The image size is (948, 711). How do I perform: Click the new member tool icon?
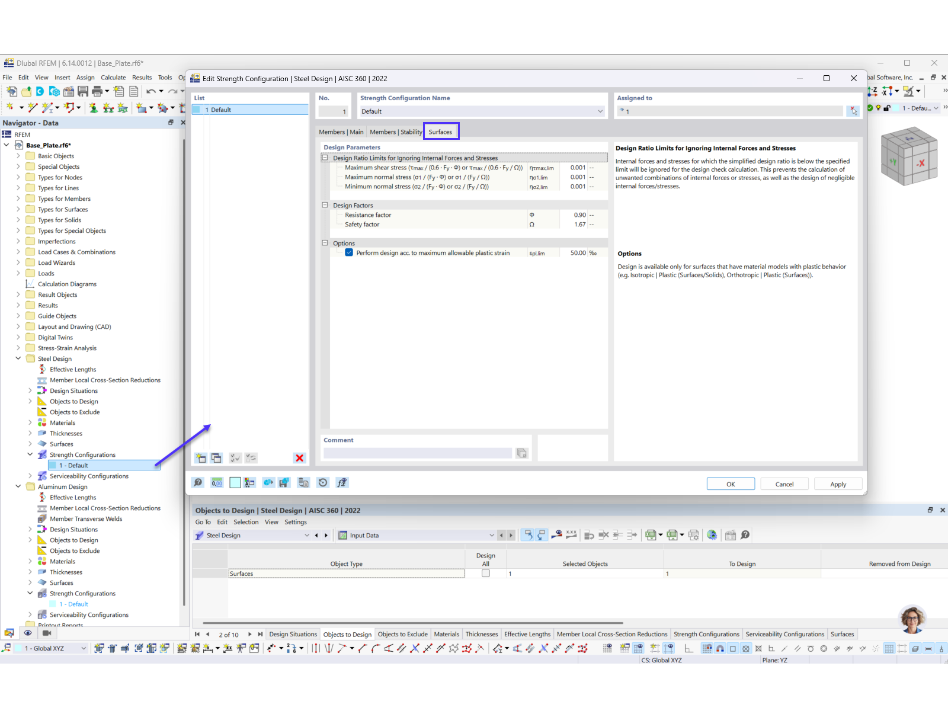(x=49, y=108)
